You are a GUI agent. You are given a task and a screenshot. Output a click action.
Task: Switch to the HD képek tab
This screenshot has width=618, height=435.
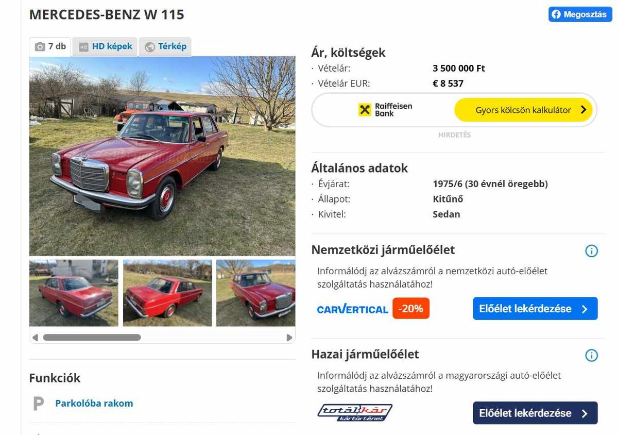[x=105, y=46]
